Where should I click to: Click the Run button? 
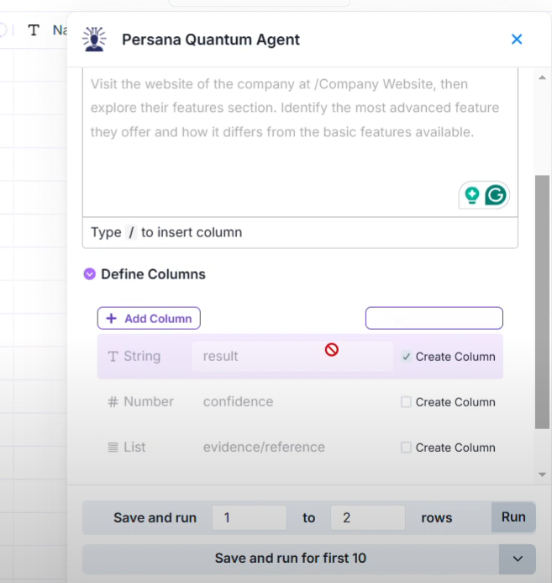click(x=513, y=517)
